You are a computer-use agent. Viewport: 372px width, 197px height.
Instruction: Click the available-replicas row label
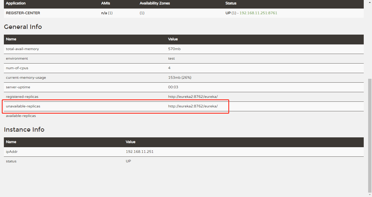tap(21, 116)
